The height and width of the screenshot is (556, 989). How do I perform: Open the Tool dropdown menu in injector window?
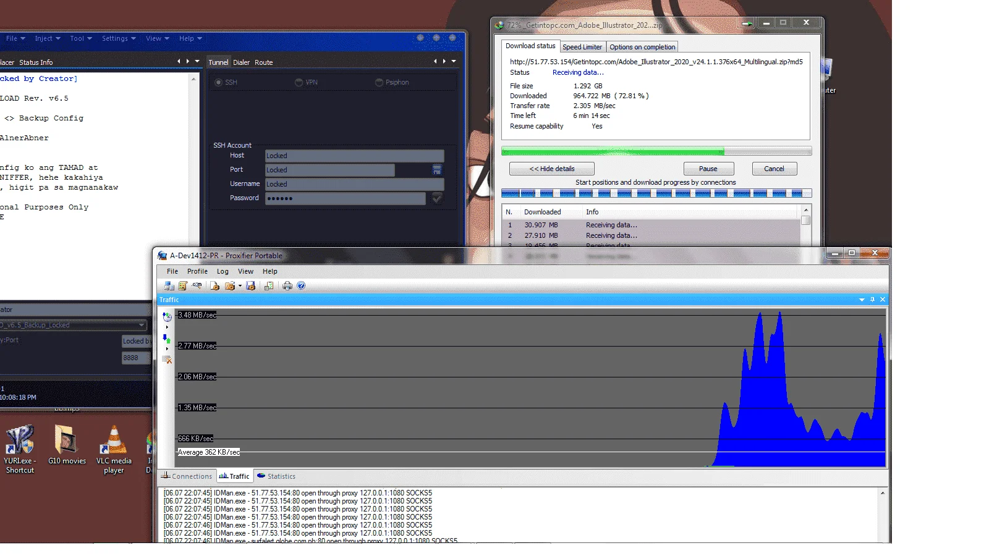(81, 38)
